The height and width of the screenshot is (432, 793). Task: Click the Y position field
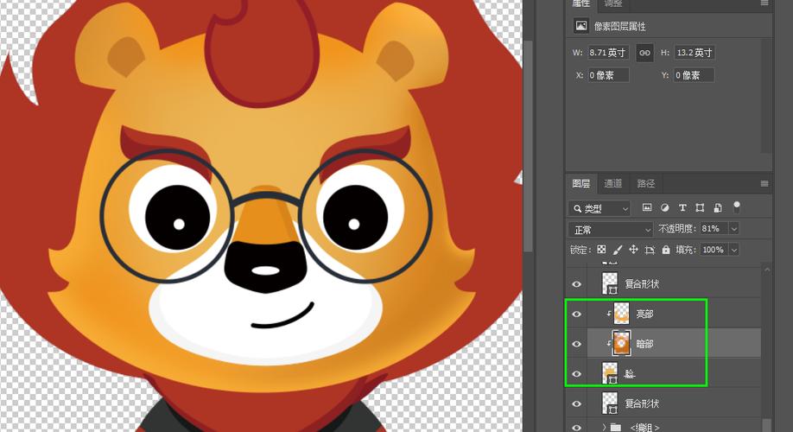[695, 75]
